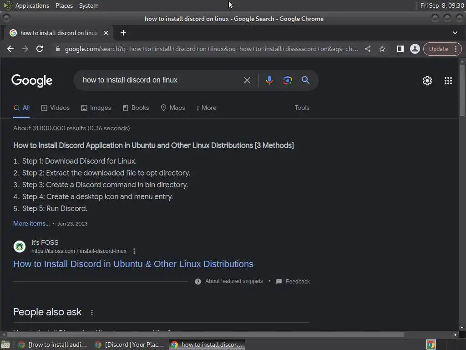Expand the More search filters

pyautogui.click(x=207, y=108)
